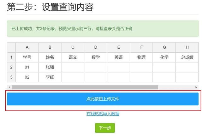202x136 pixels.
Task: Select row 1 header
Action: point(11,57)
